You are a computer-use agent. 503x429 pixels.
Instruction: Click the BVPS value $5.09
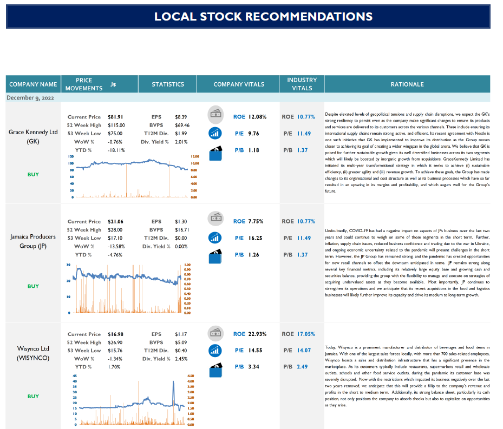coord(181,342)
